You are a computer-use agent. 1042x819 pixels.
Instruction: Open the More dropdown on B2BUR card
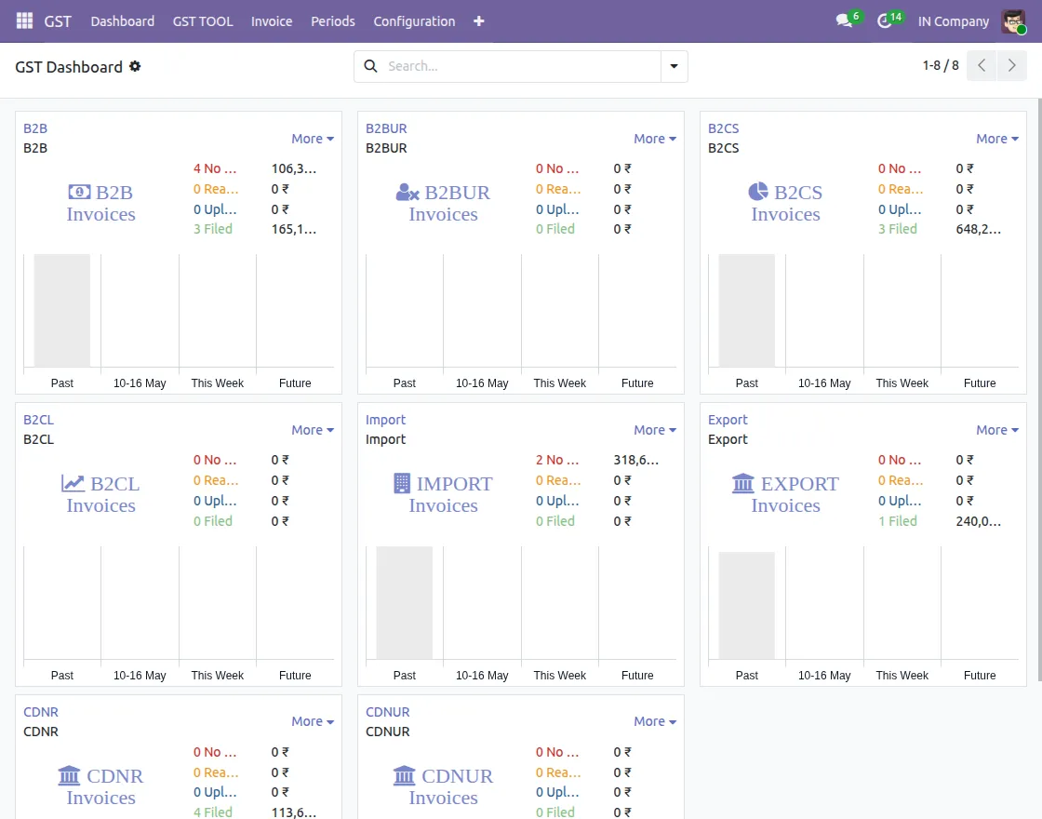click(x=655, y=139)
